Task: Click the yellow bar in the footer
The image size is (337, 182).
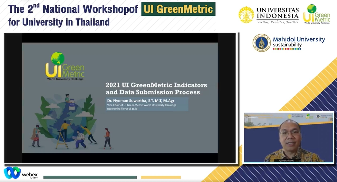Action: pos(161,177)
